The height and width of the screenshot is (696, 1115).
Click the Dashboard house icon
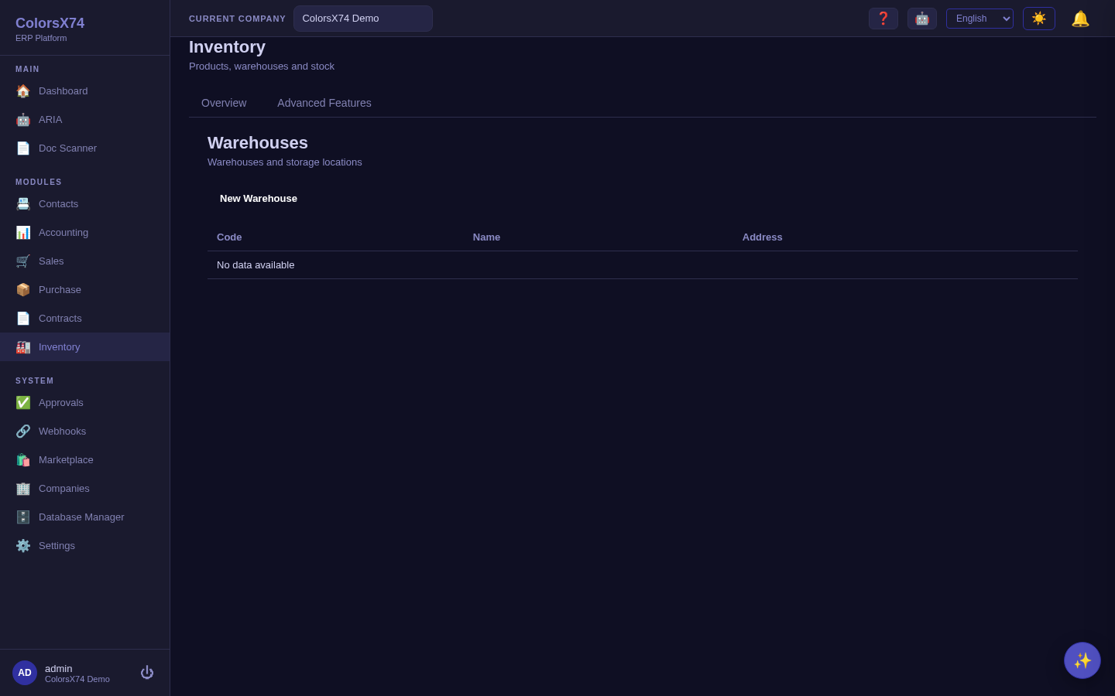(x=23, y=91)
